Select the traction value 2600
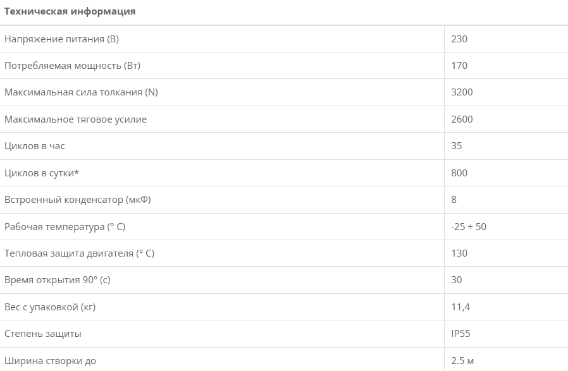The height and width of the screenshot is (371, 568). click(x=462, y=119)
